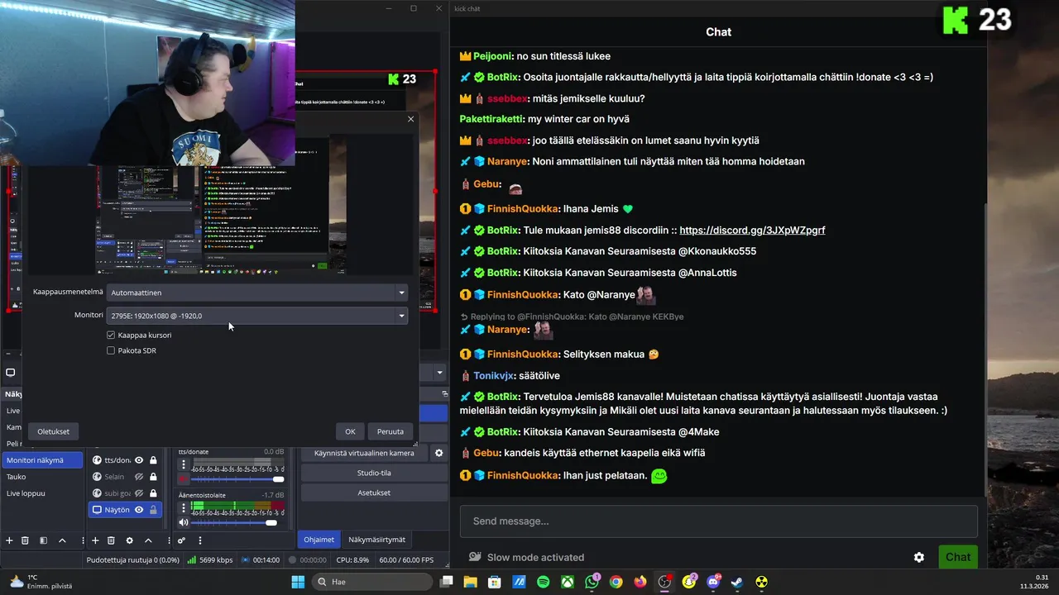Unmute the tts/donate audio channel
The width and height of the screenshot is (1059, 595).
pyautogui.click(x=184, y=479)
